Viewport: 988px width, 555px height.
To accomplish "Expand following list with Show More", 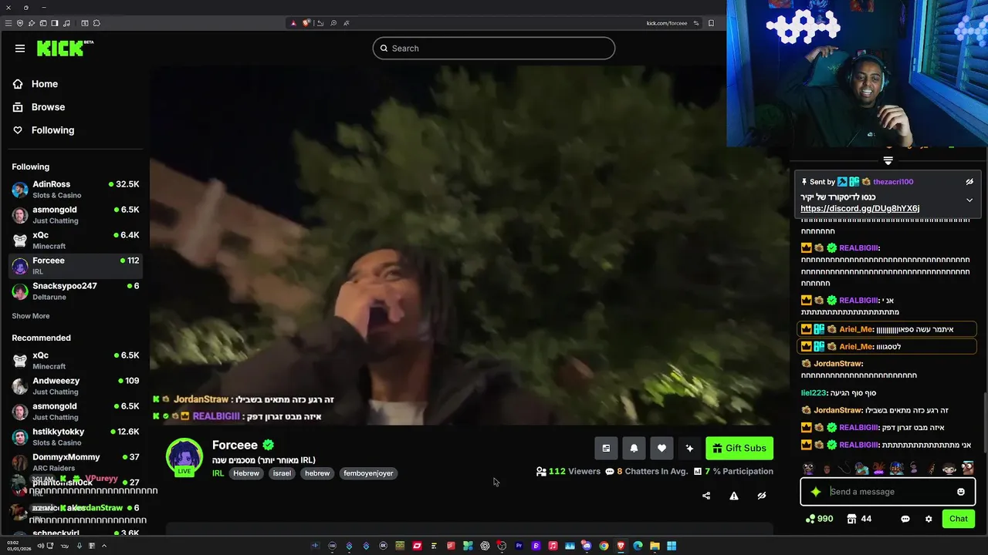I will click(x=31, y=316).
